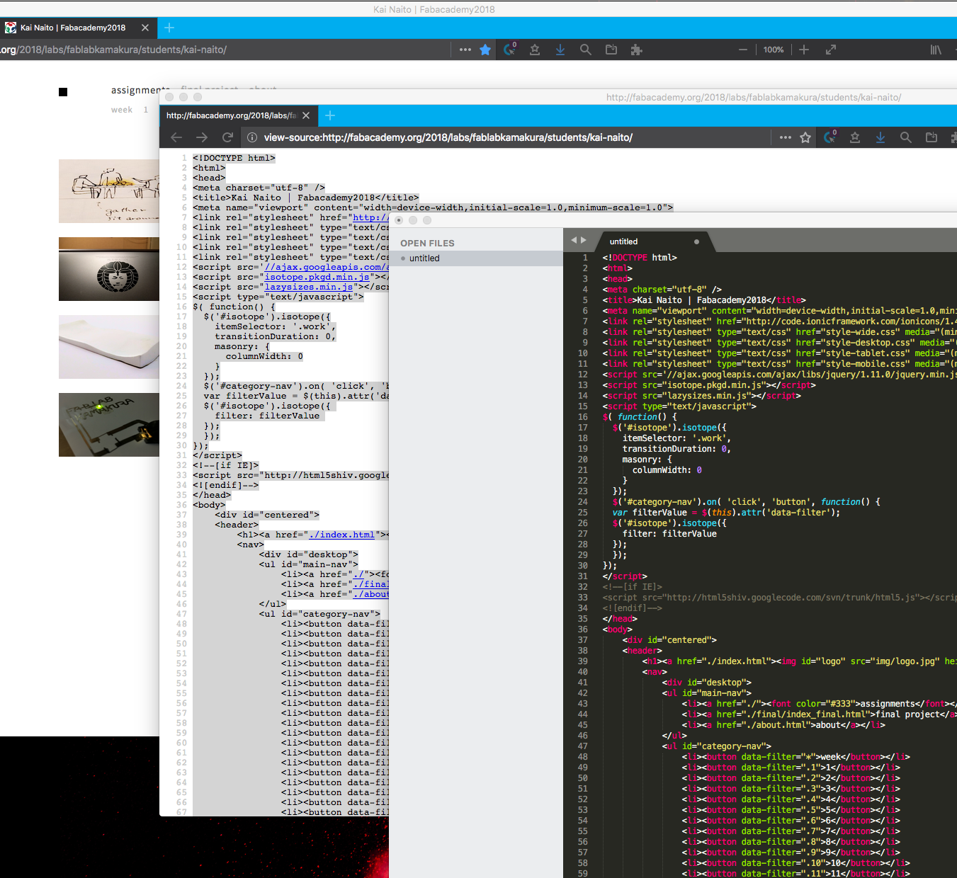Viewport: 957px width, 878px height.
Task: Select the Kai Naito | Fabacademy2018 tab
Action: click(x=72, y=28)
